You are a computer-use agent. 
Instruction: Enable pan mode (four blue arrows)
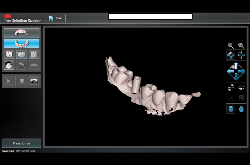coord(241,55)
